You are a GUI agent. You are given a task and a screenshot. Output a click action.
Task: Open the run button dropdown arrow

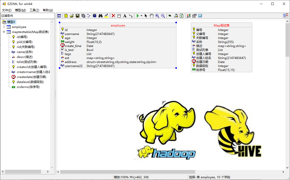[x=141, y=16]
